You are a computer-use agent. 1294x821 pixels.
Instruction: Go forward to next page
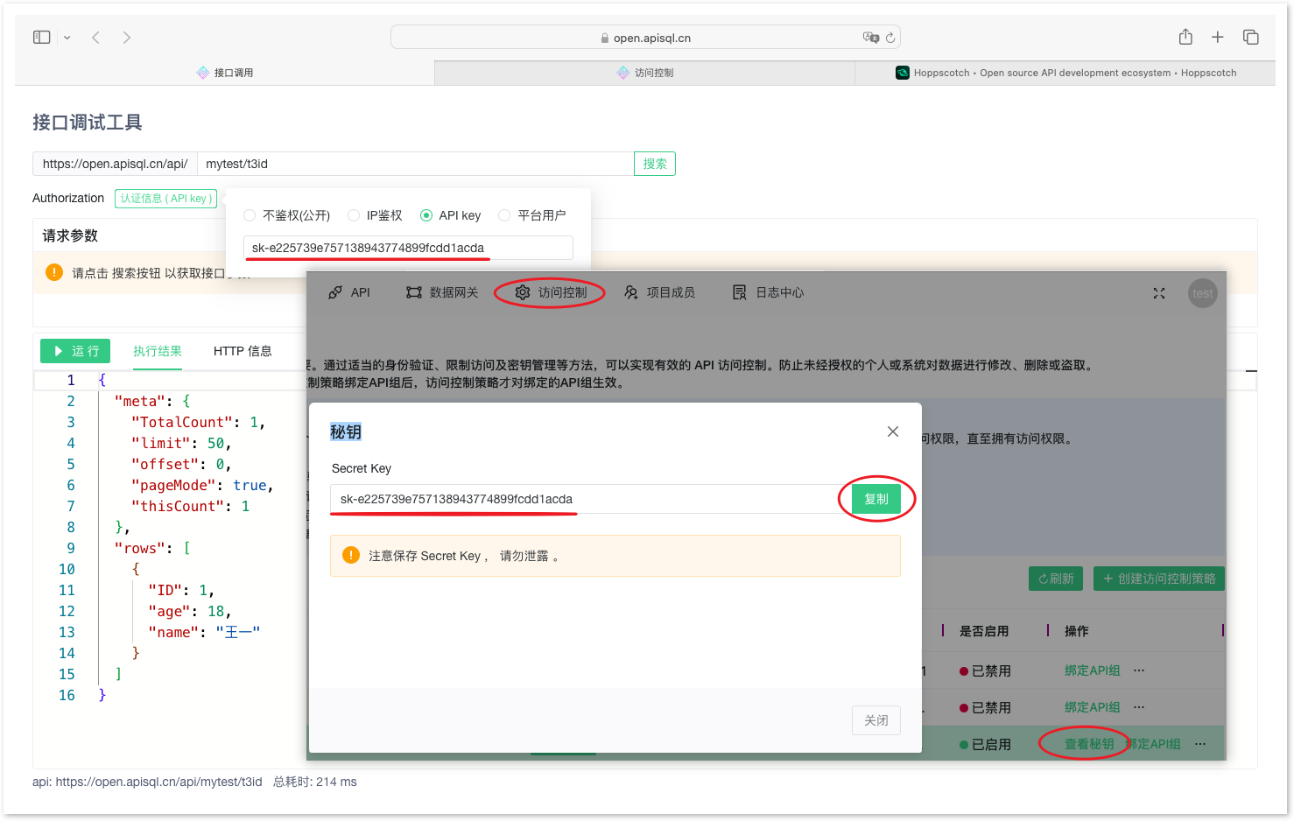pos(127,38)
